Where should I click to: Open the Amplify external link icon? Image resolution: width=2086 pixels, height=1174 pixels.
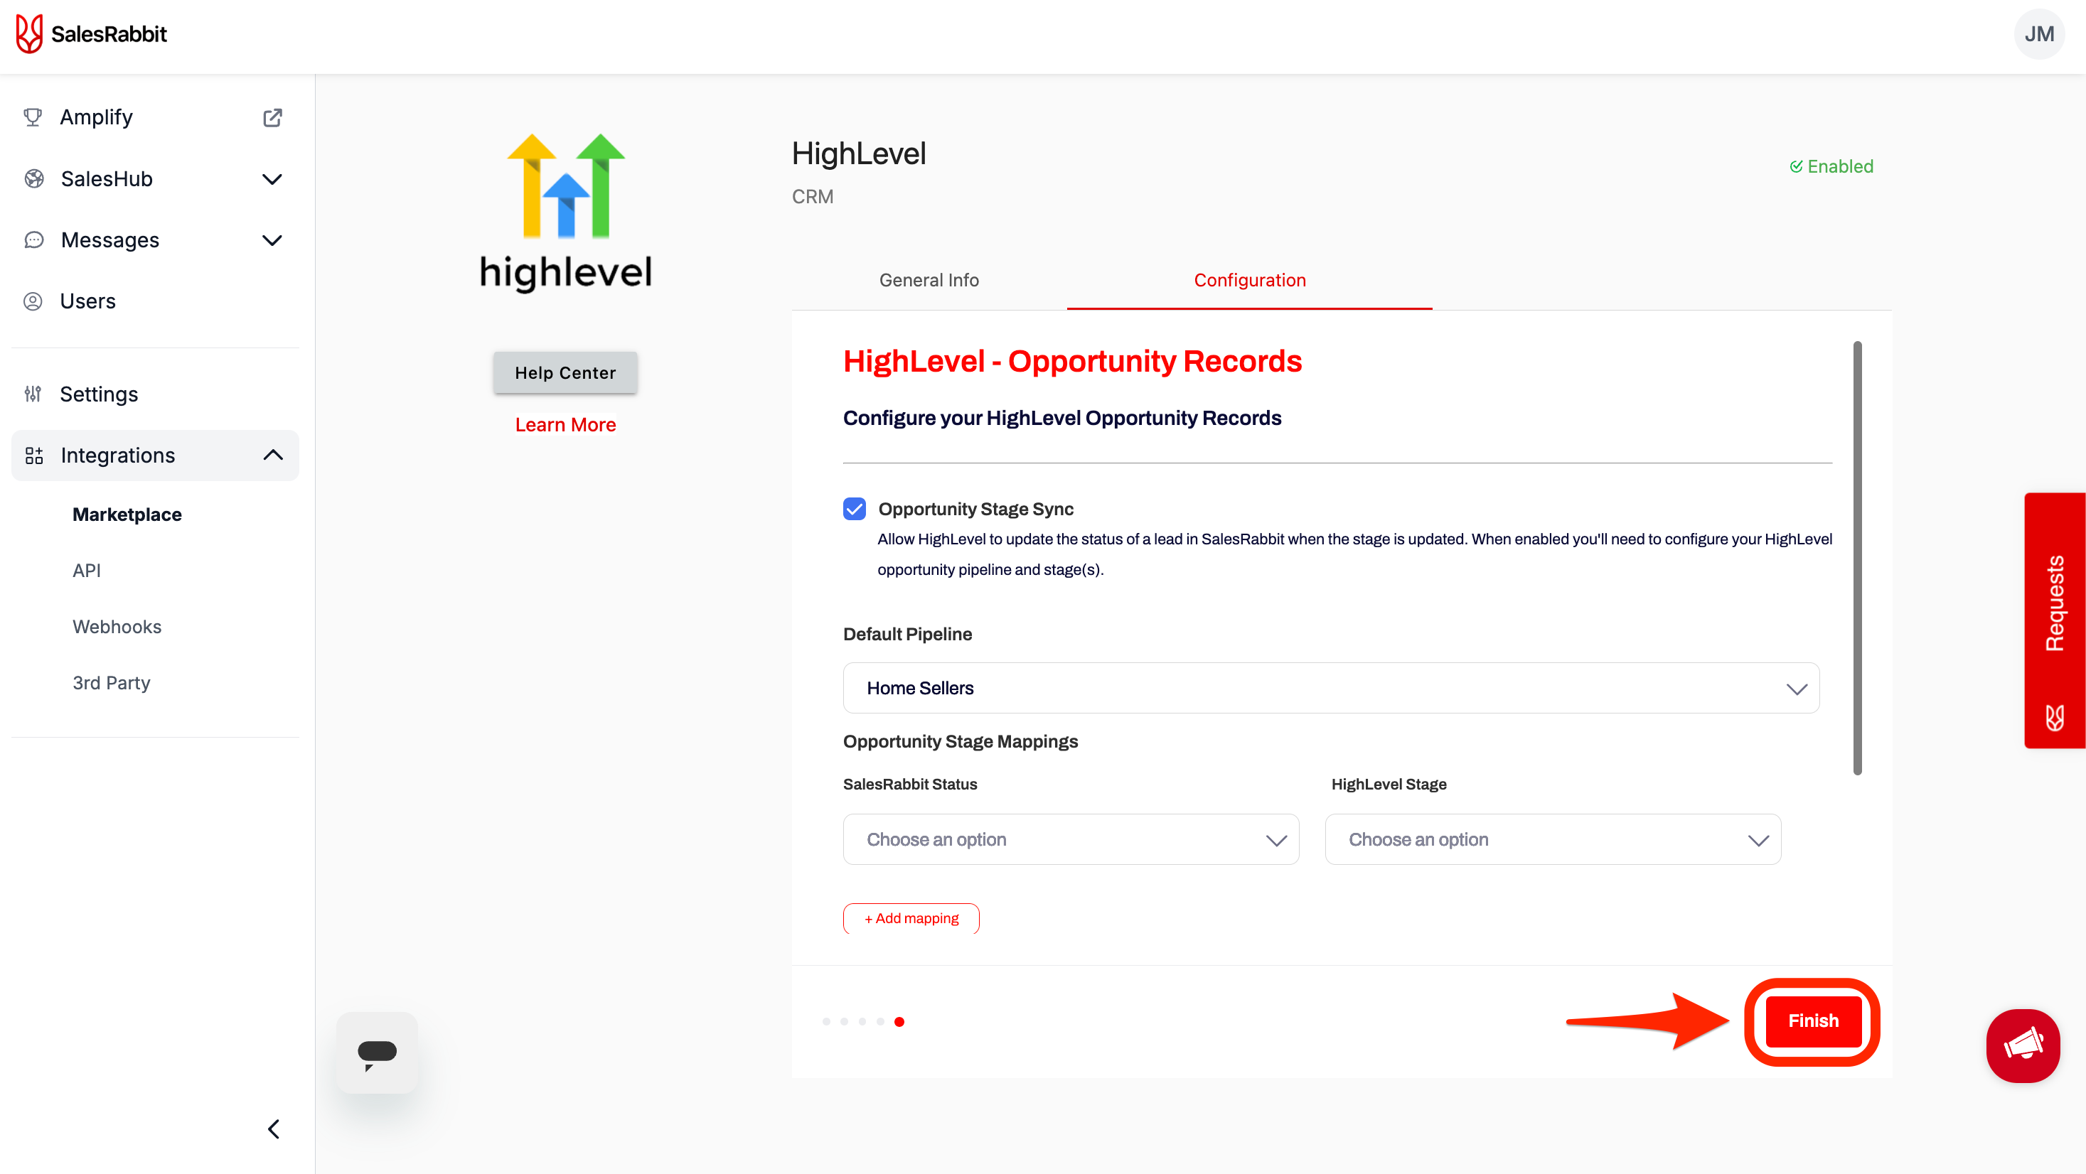(x=272, y=117)
